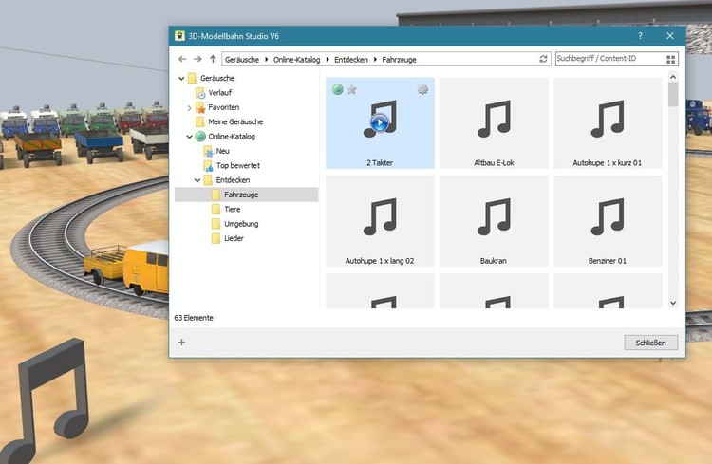
Task: Select the Fahrzeuge folder in the tree
Action: click(246, 195)
